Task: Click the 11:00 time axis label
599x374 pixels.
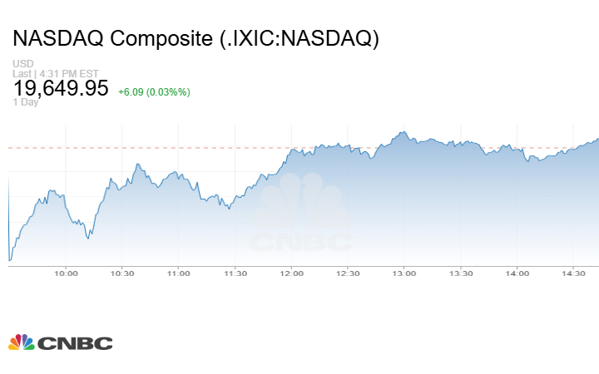Action: 179,273
